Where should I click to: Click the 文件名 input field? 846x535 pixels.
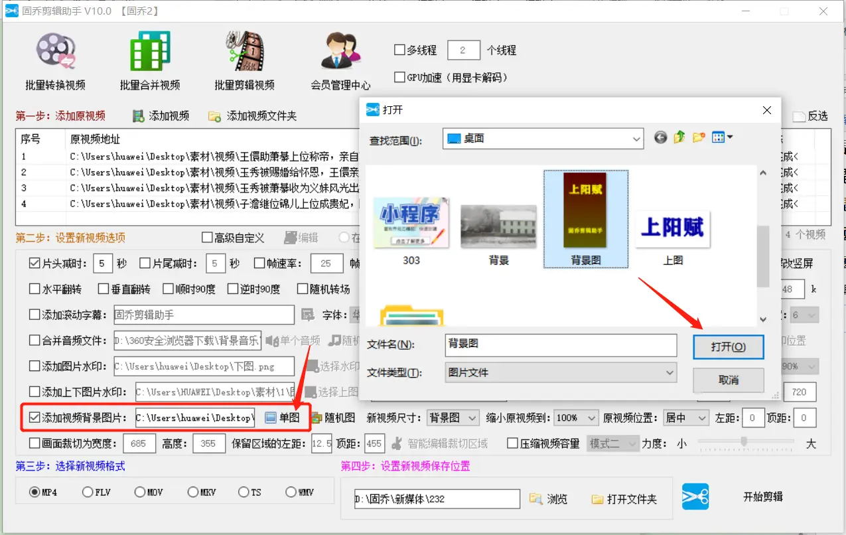pos(561,344)
